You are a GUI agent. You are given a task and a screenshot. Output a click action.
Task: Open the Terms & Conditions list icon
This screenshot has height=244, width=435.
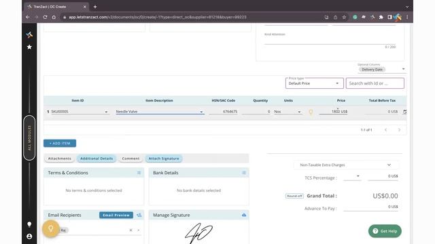(139, 173)
